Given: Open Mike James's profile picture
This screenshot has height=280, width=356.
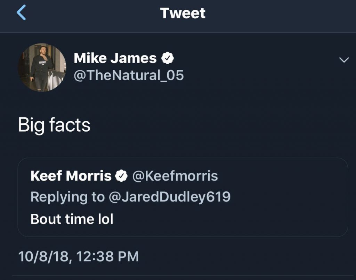Looking at the screenshot, I should pos(42,67).
